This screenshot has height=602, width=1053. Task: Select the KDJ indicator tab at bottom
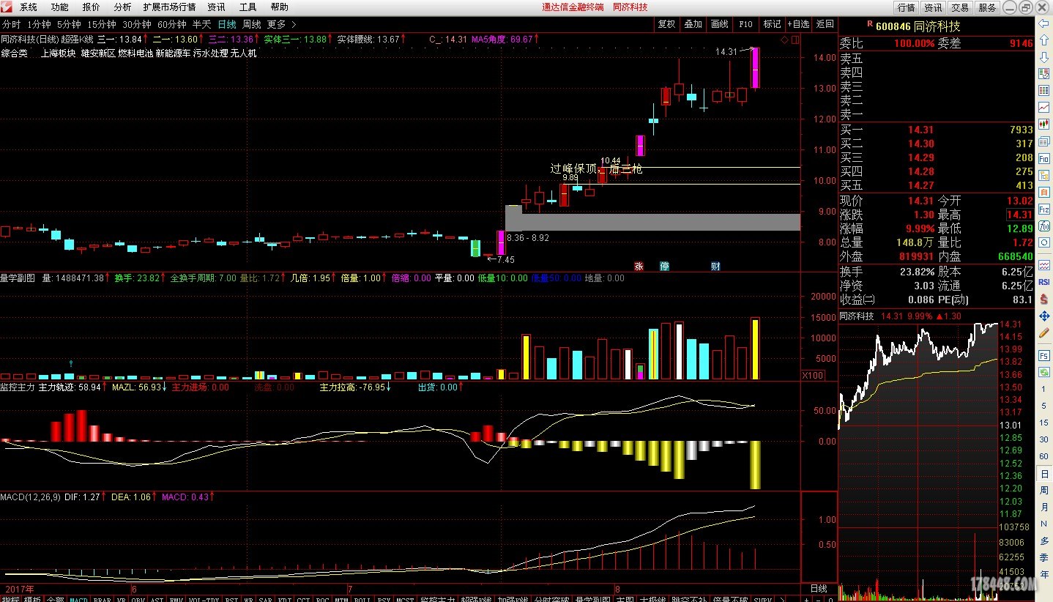[x=285, y=599]
